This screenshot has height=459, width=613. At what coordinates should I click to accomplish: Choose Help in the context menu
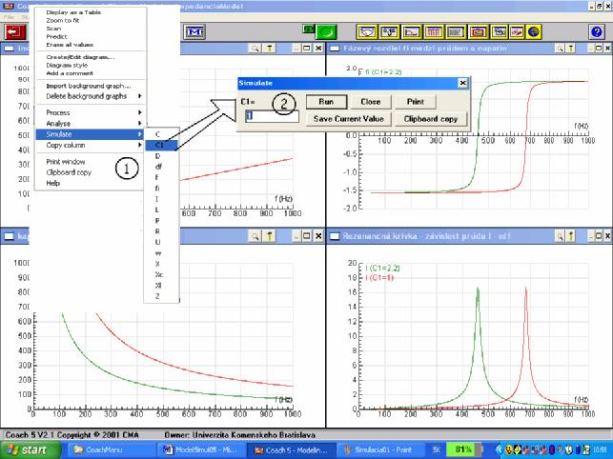(53, 183)
